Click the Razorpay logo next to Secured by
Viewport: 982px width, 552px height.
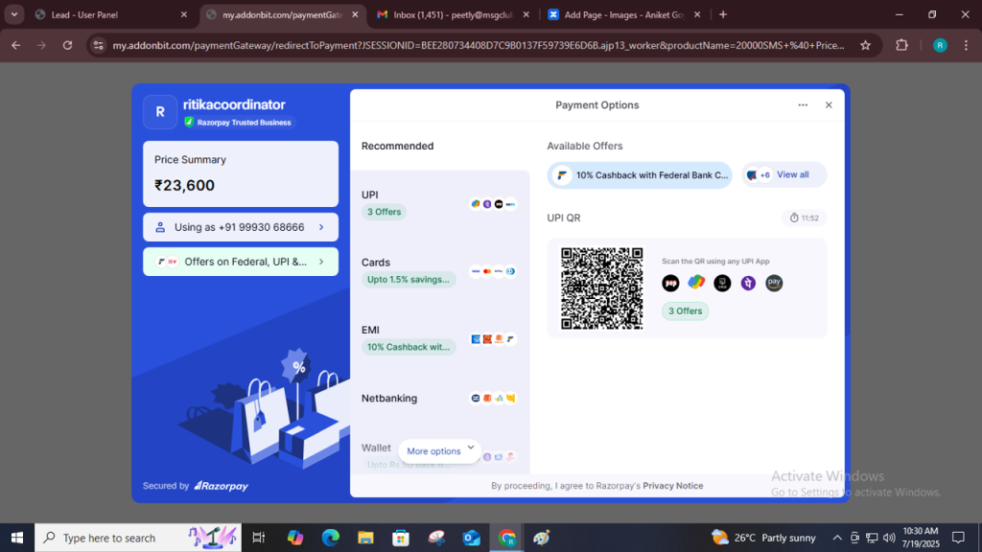222,486
